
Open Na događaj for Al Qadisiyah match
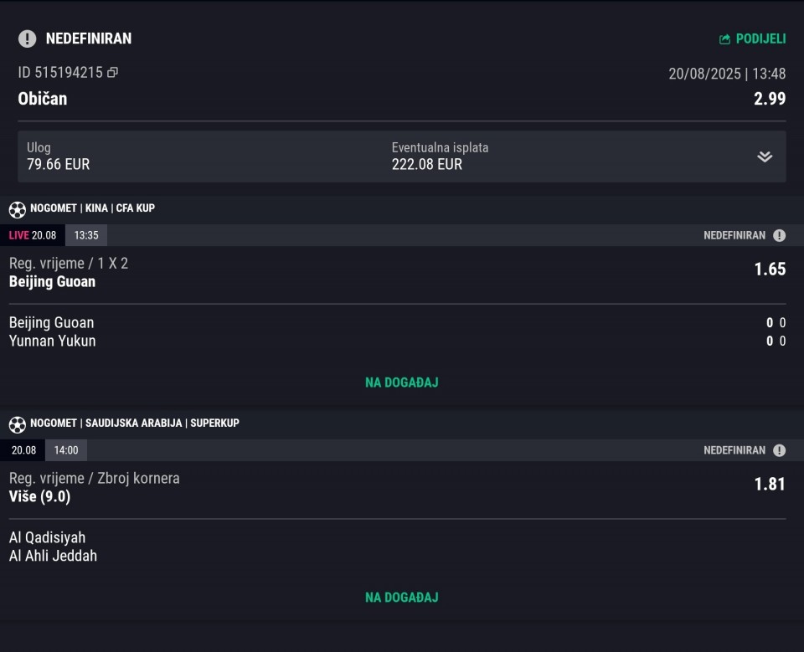[401, 597]
